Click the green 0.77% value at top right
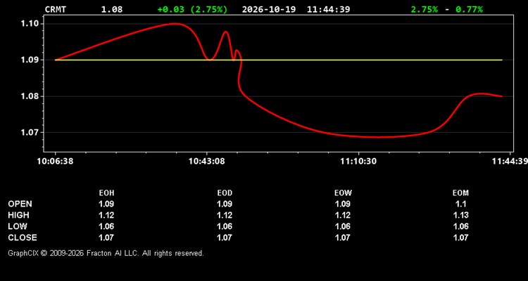Viewport: 528px width, 281px height. 469,9
